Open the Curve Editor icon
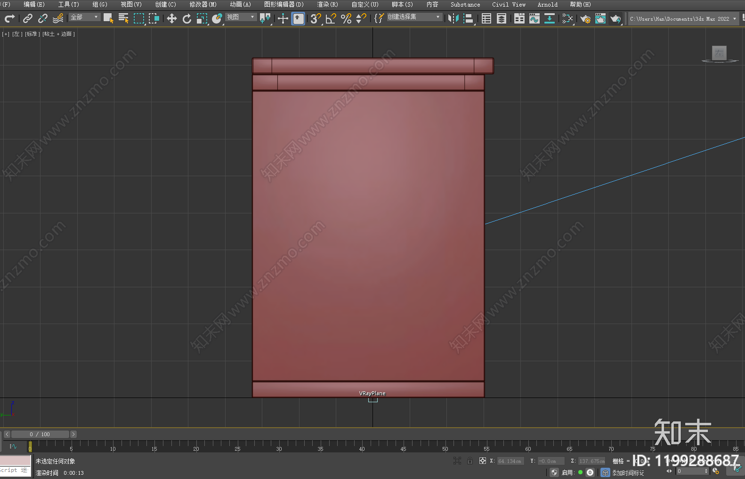The height and width of the screenshot is (479, 745). coord(534,18)
